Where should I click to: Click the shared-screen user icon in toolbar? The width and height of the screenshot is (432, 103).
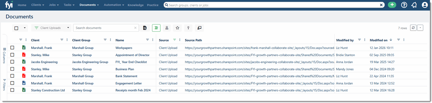click(x=199, y=28)
